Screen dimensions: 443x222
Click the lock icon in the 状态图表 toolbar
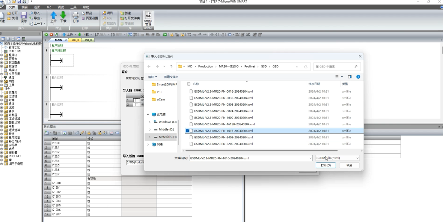point(89,133)
